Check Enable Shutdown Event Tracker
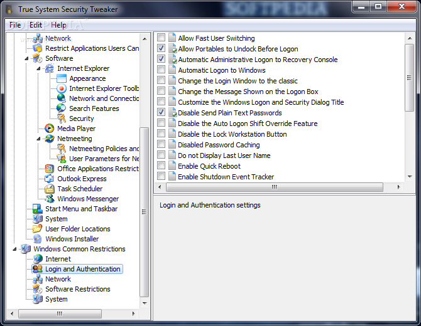421x326 pixels. click(161, 176)
